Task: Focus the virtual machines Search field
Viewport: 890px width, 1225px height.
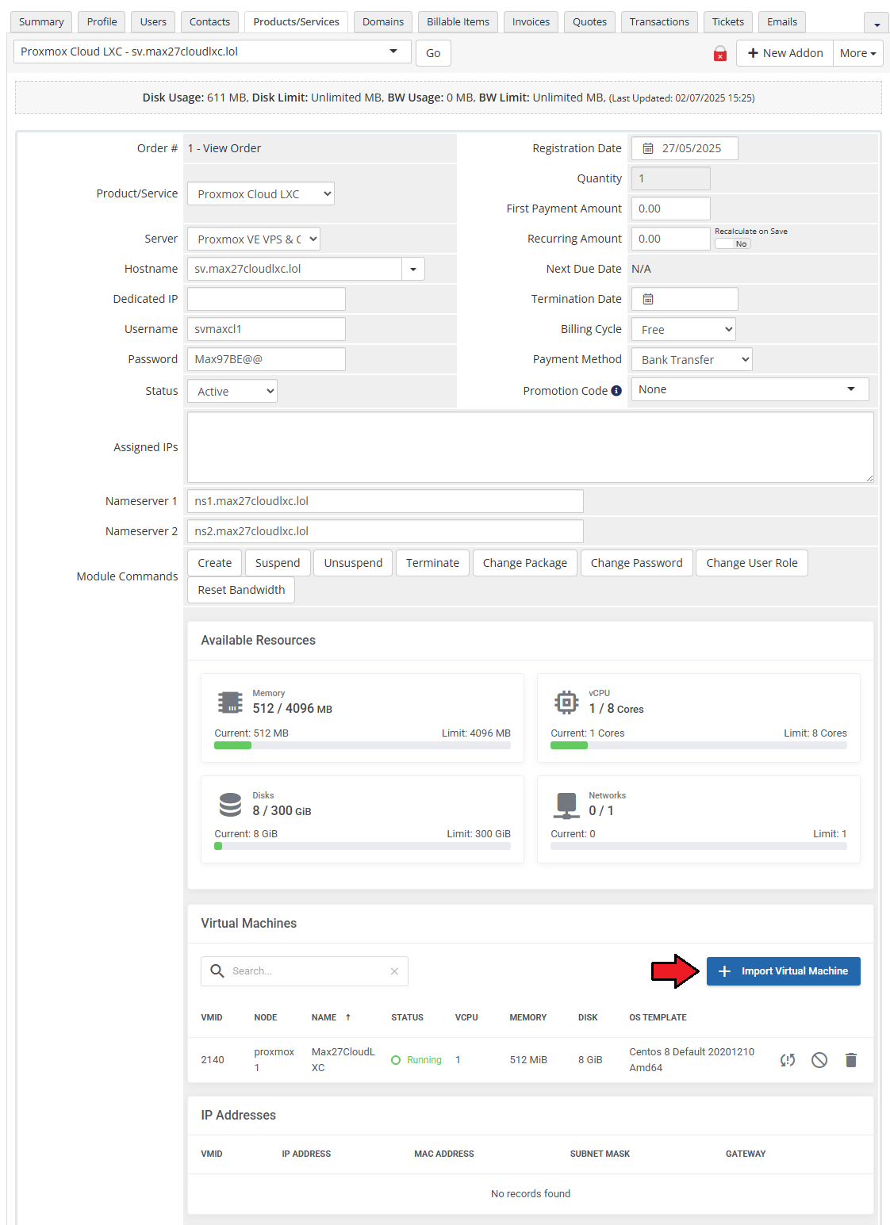Action: [x=305, y=971]
